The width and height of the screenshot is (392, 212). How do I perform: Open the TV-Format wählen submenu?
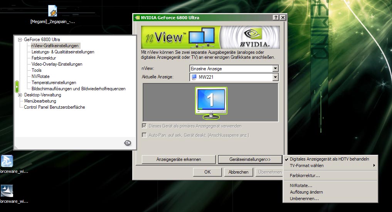330,166
